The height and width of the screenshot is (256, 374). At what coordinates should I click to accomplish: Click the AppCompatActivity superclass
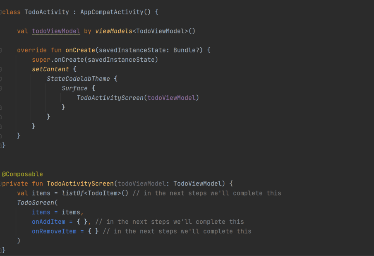(x=112, y=12)
